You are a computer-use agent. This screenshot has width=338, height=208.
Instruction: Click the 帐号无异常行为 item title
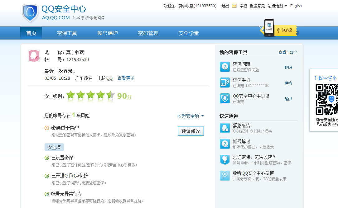66,194
